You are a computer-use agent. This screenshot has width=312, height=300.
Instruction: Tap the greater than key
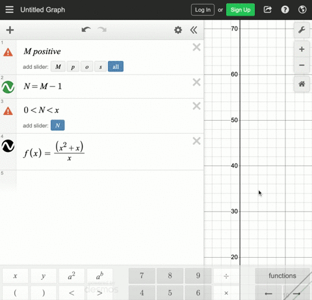tap(99, 293)
